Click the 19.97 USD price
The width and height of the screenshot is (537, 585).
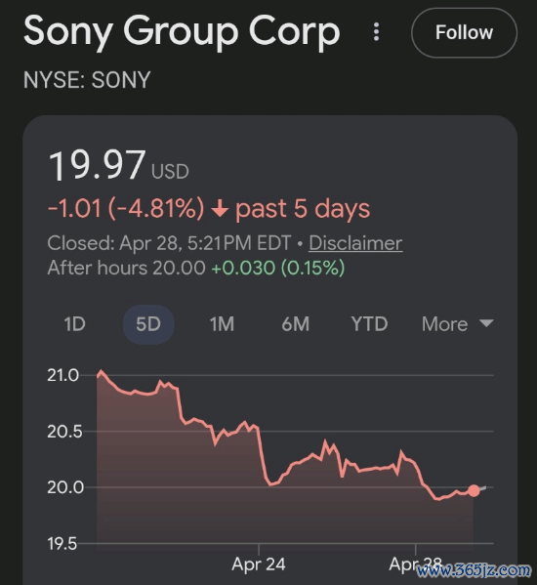(x=118, y=165)
